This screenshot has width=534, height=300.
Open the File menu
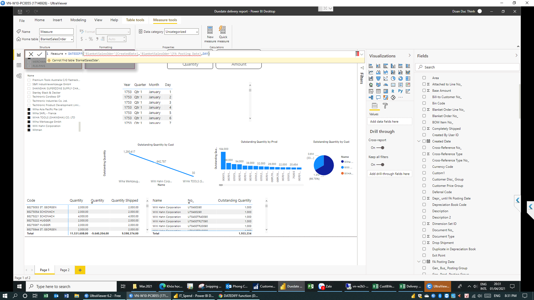(22, 21)
